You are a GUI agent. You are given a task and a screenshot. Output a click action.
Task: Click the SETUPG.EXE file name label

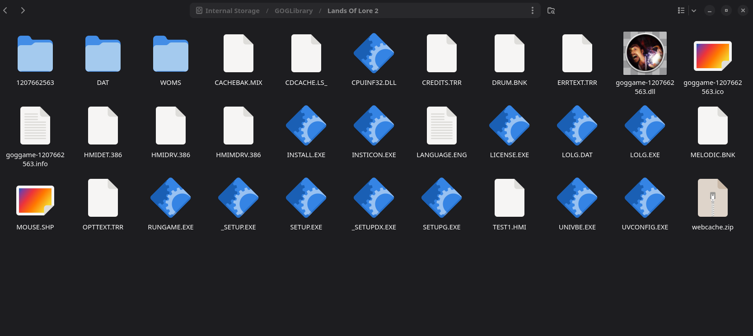coord(442,227)
